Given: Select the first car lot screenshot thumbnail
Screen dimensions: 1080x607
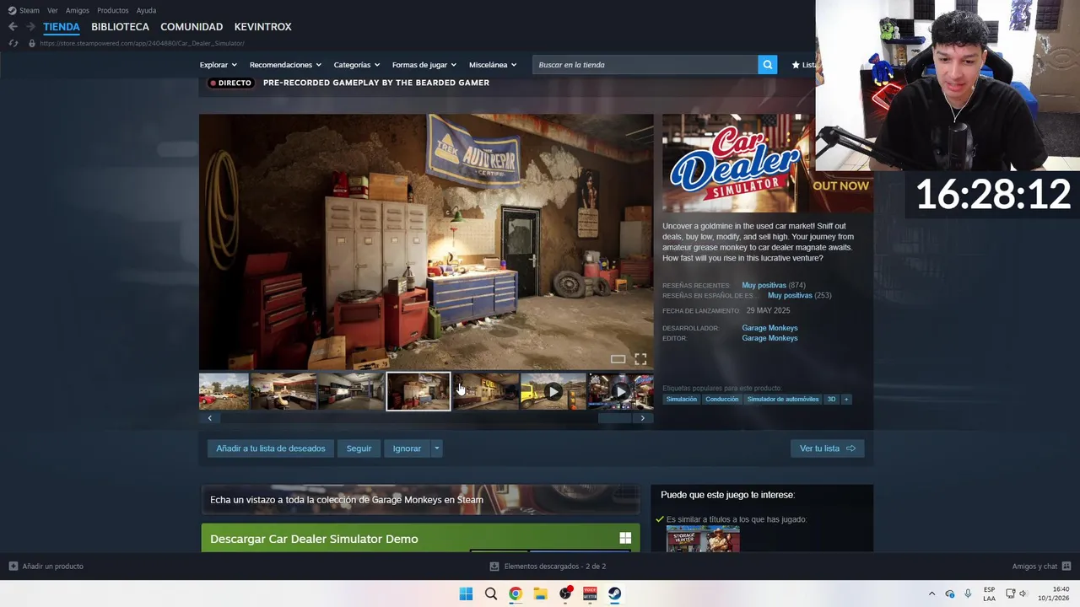Looking at the screenshot, I should click(x=224, y=391).
